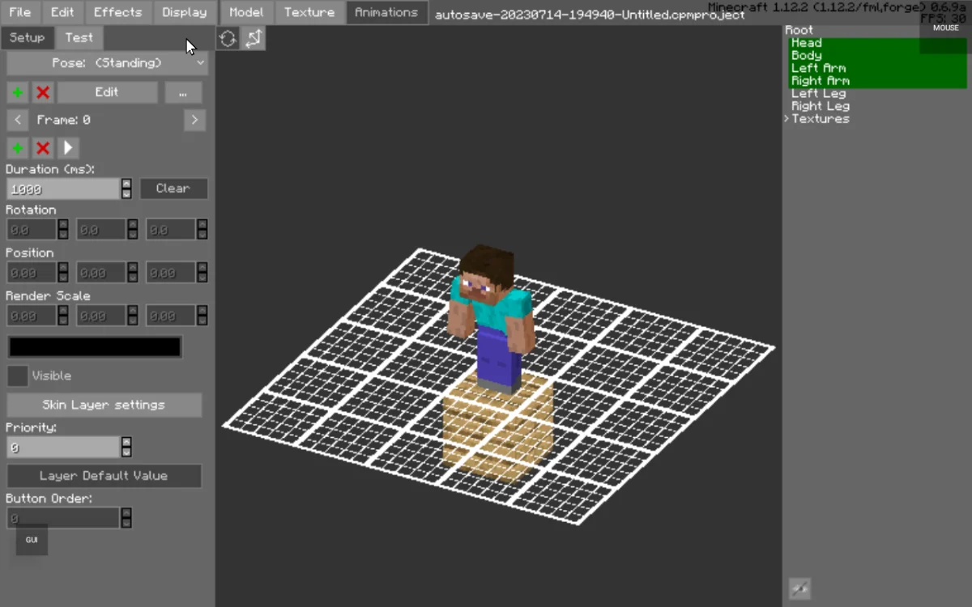Add a new frame with green plus
This screenshot has width=972, height=607.
[18, 148]
